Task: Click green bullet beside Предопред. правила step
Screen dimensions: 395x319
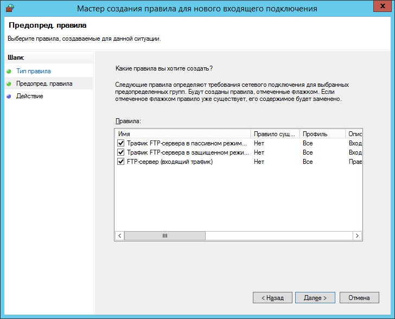Action: click(9, 84)
